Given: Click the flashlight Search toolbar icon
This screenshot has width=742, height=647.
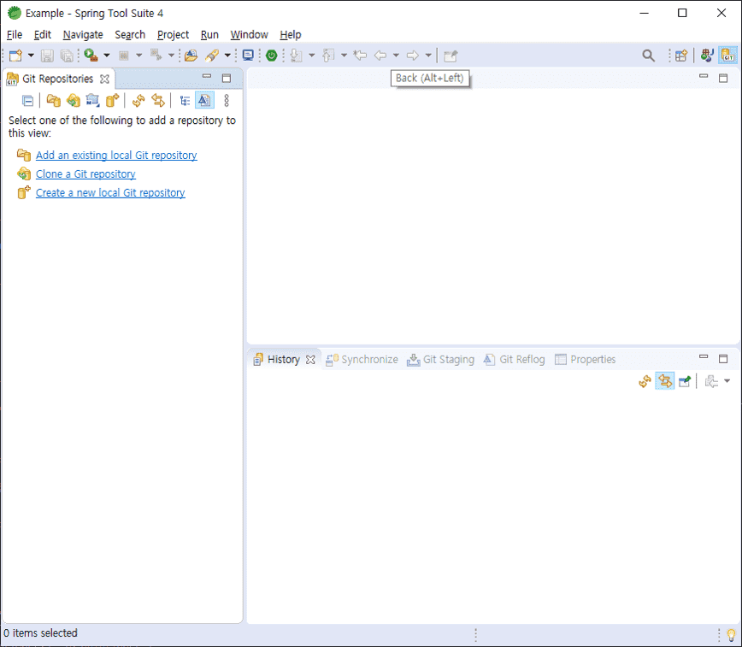Looking at the screenshot, I should pyautogui.click(x=212, y=56).
